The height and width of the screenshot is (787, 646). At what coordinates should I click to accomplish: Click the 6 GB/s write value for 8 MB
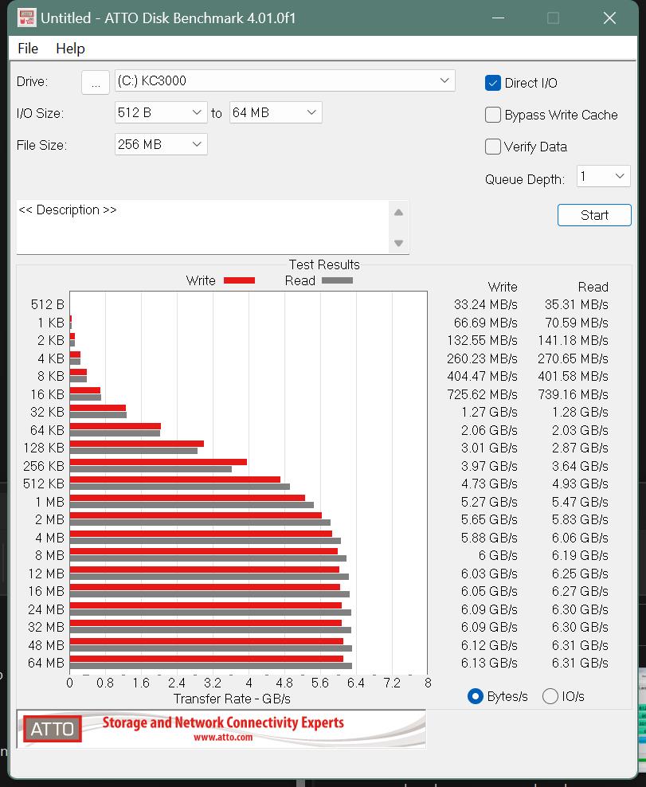click(498, 556)
